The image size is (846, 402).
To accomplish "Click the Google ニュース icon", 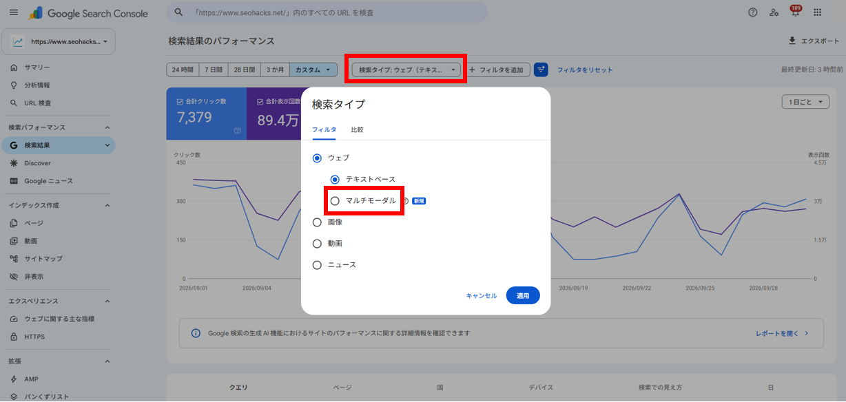I will 14,181.
